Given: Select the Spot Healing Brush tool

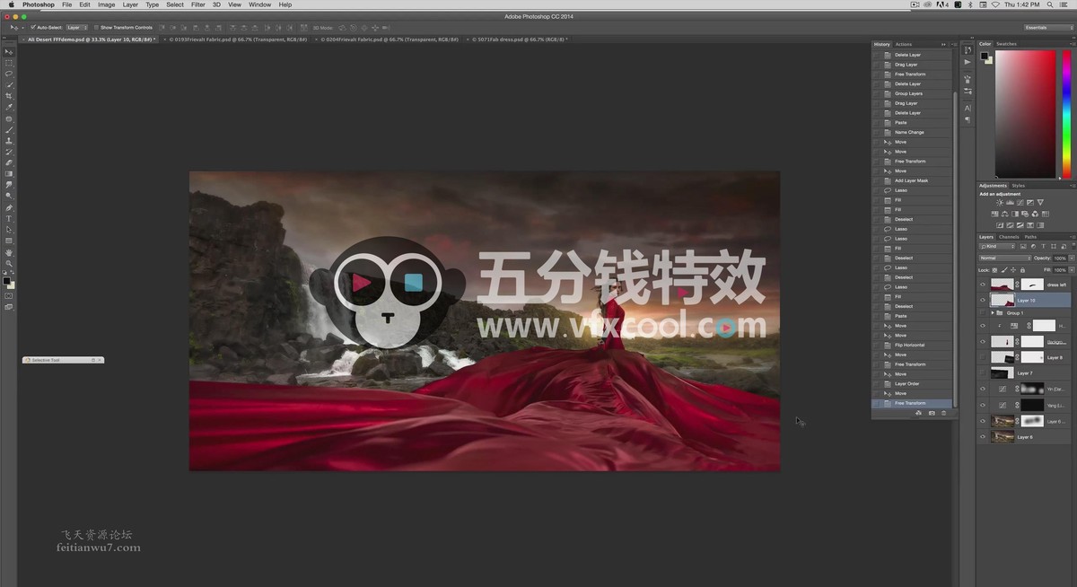Looking at the screenshot, I should click(x=9, y=118).
